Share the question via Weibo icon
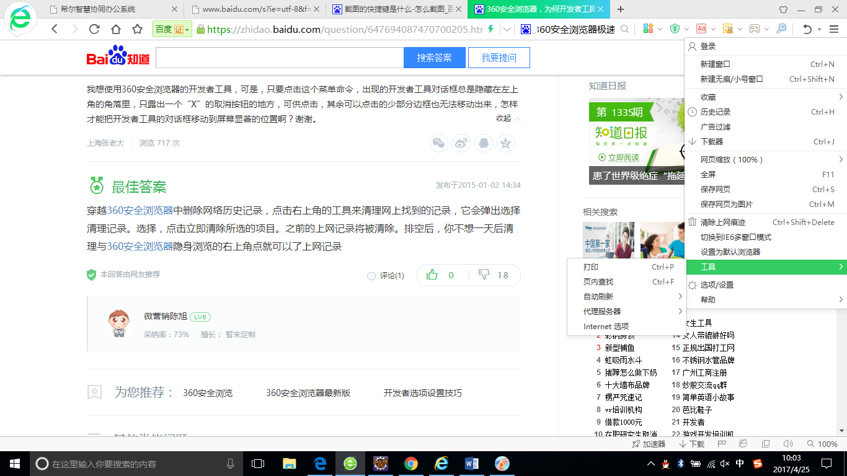Image resolution: width=847 pixels, height=476 pixels. (461, 143)
